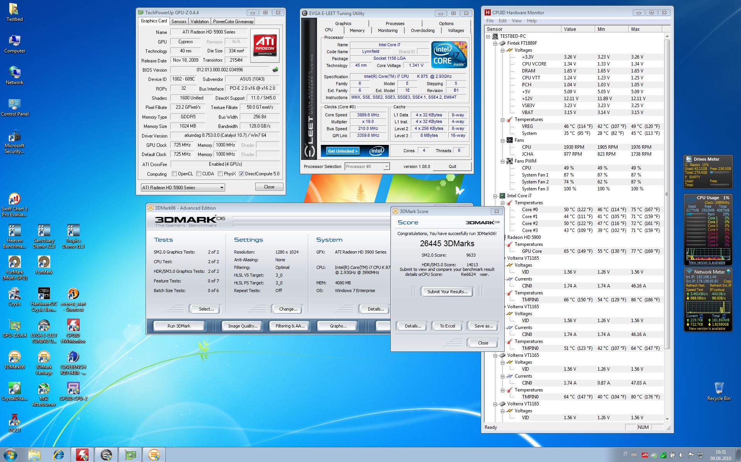The height and width of the screenshot is (462, 741).
Task: Launch FurMark (Multi-GPU) shortcut
Action: (x=14, y=268)
